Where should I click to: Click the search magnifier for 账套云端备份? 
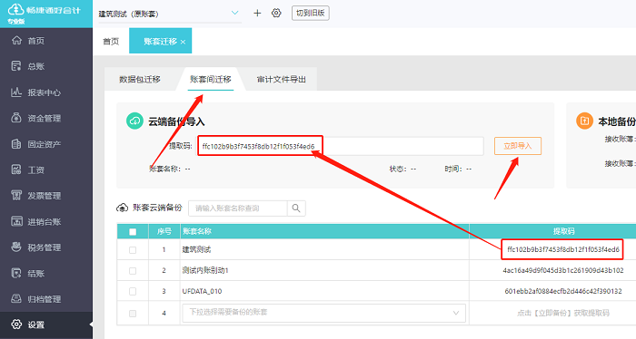(296, 208)
